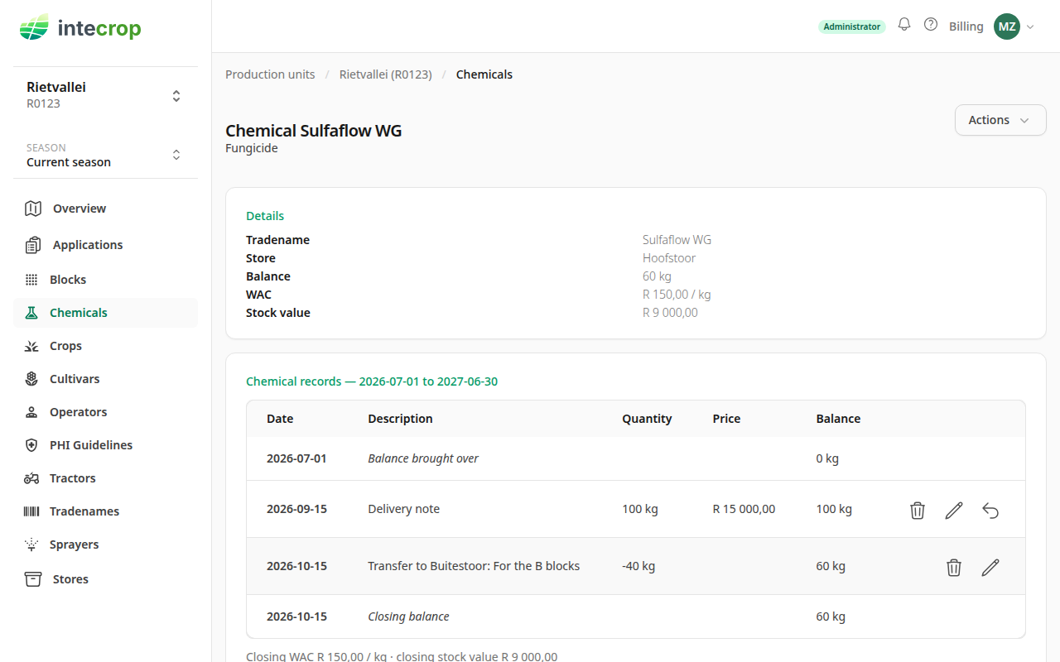Click the -40 kg quantity cell
The image size is (1060, 662).
[x=638, y=566]
